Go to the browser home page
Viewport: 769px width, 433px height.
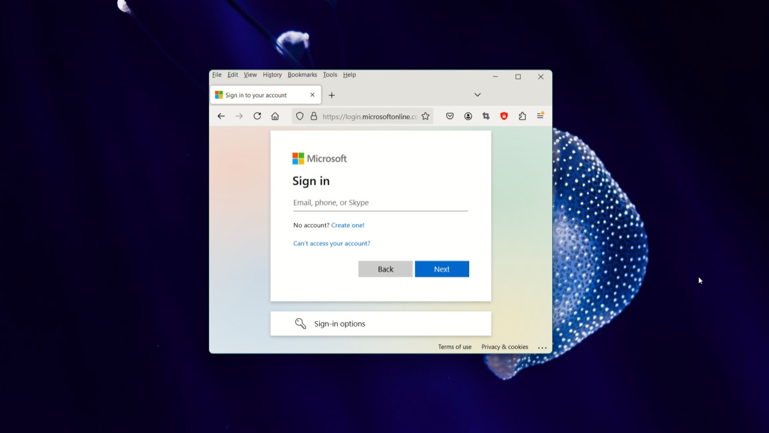[x=275, y=115]
